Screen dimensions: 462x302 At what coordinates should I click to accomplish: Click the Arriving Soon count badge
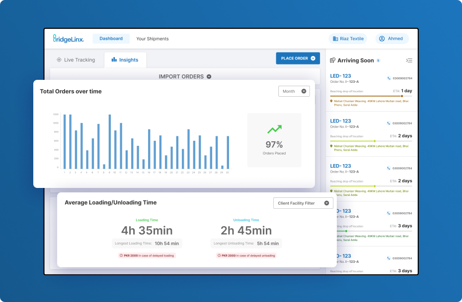pos(378,60)
